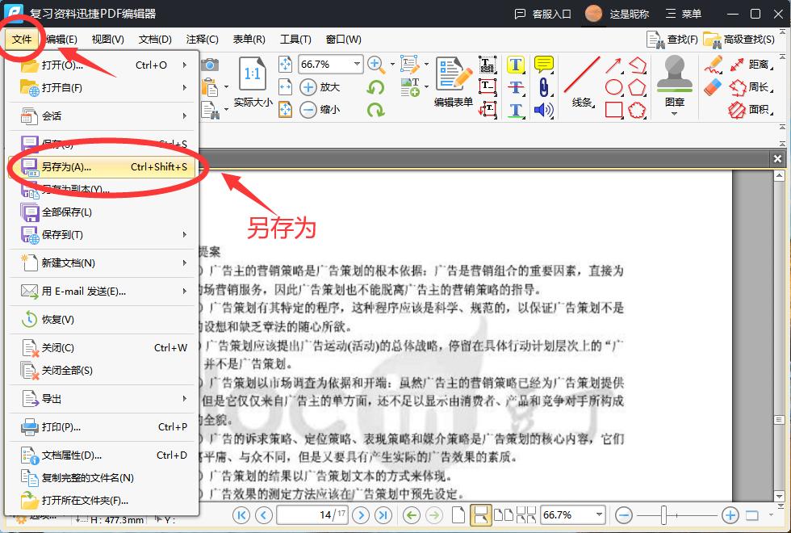Viewport: 791px width, 533px height.
Task: Click the Advanced Find button
Action: coord(740,39)
